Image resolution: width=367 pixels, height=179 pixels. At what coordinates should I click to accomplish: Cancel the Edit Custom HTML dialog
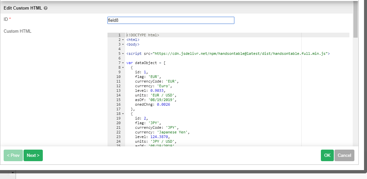point(344,156)
